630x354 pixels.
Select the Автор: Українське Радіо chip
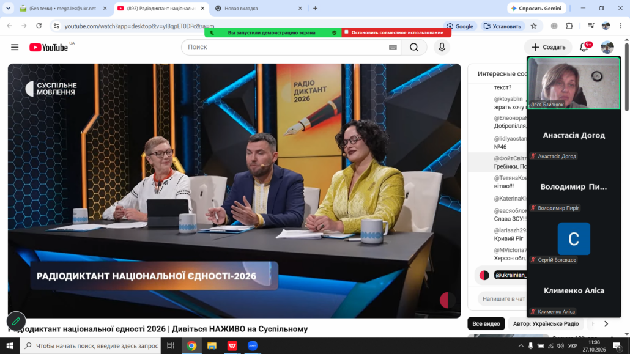(x=546, y=324)
